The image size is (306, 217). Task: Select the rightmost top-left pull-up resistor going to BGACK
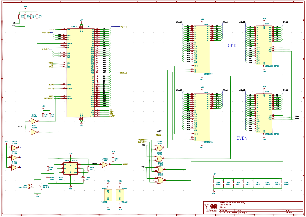pyautogui.click(x=37, y=17)
